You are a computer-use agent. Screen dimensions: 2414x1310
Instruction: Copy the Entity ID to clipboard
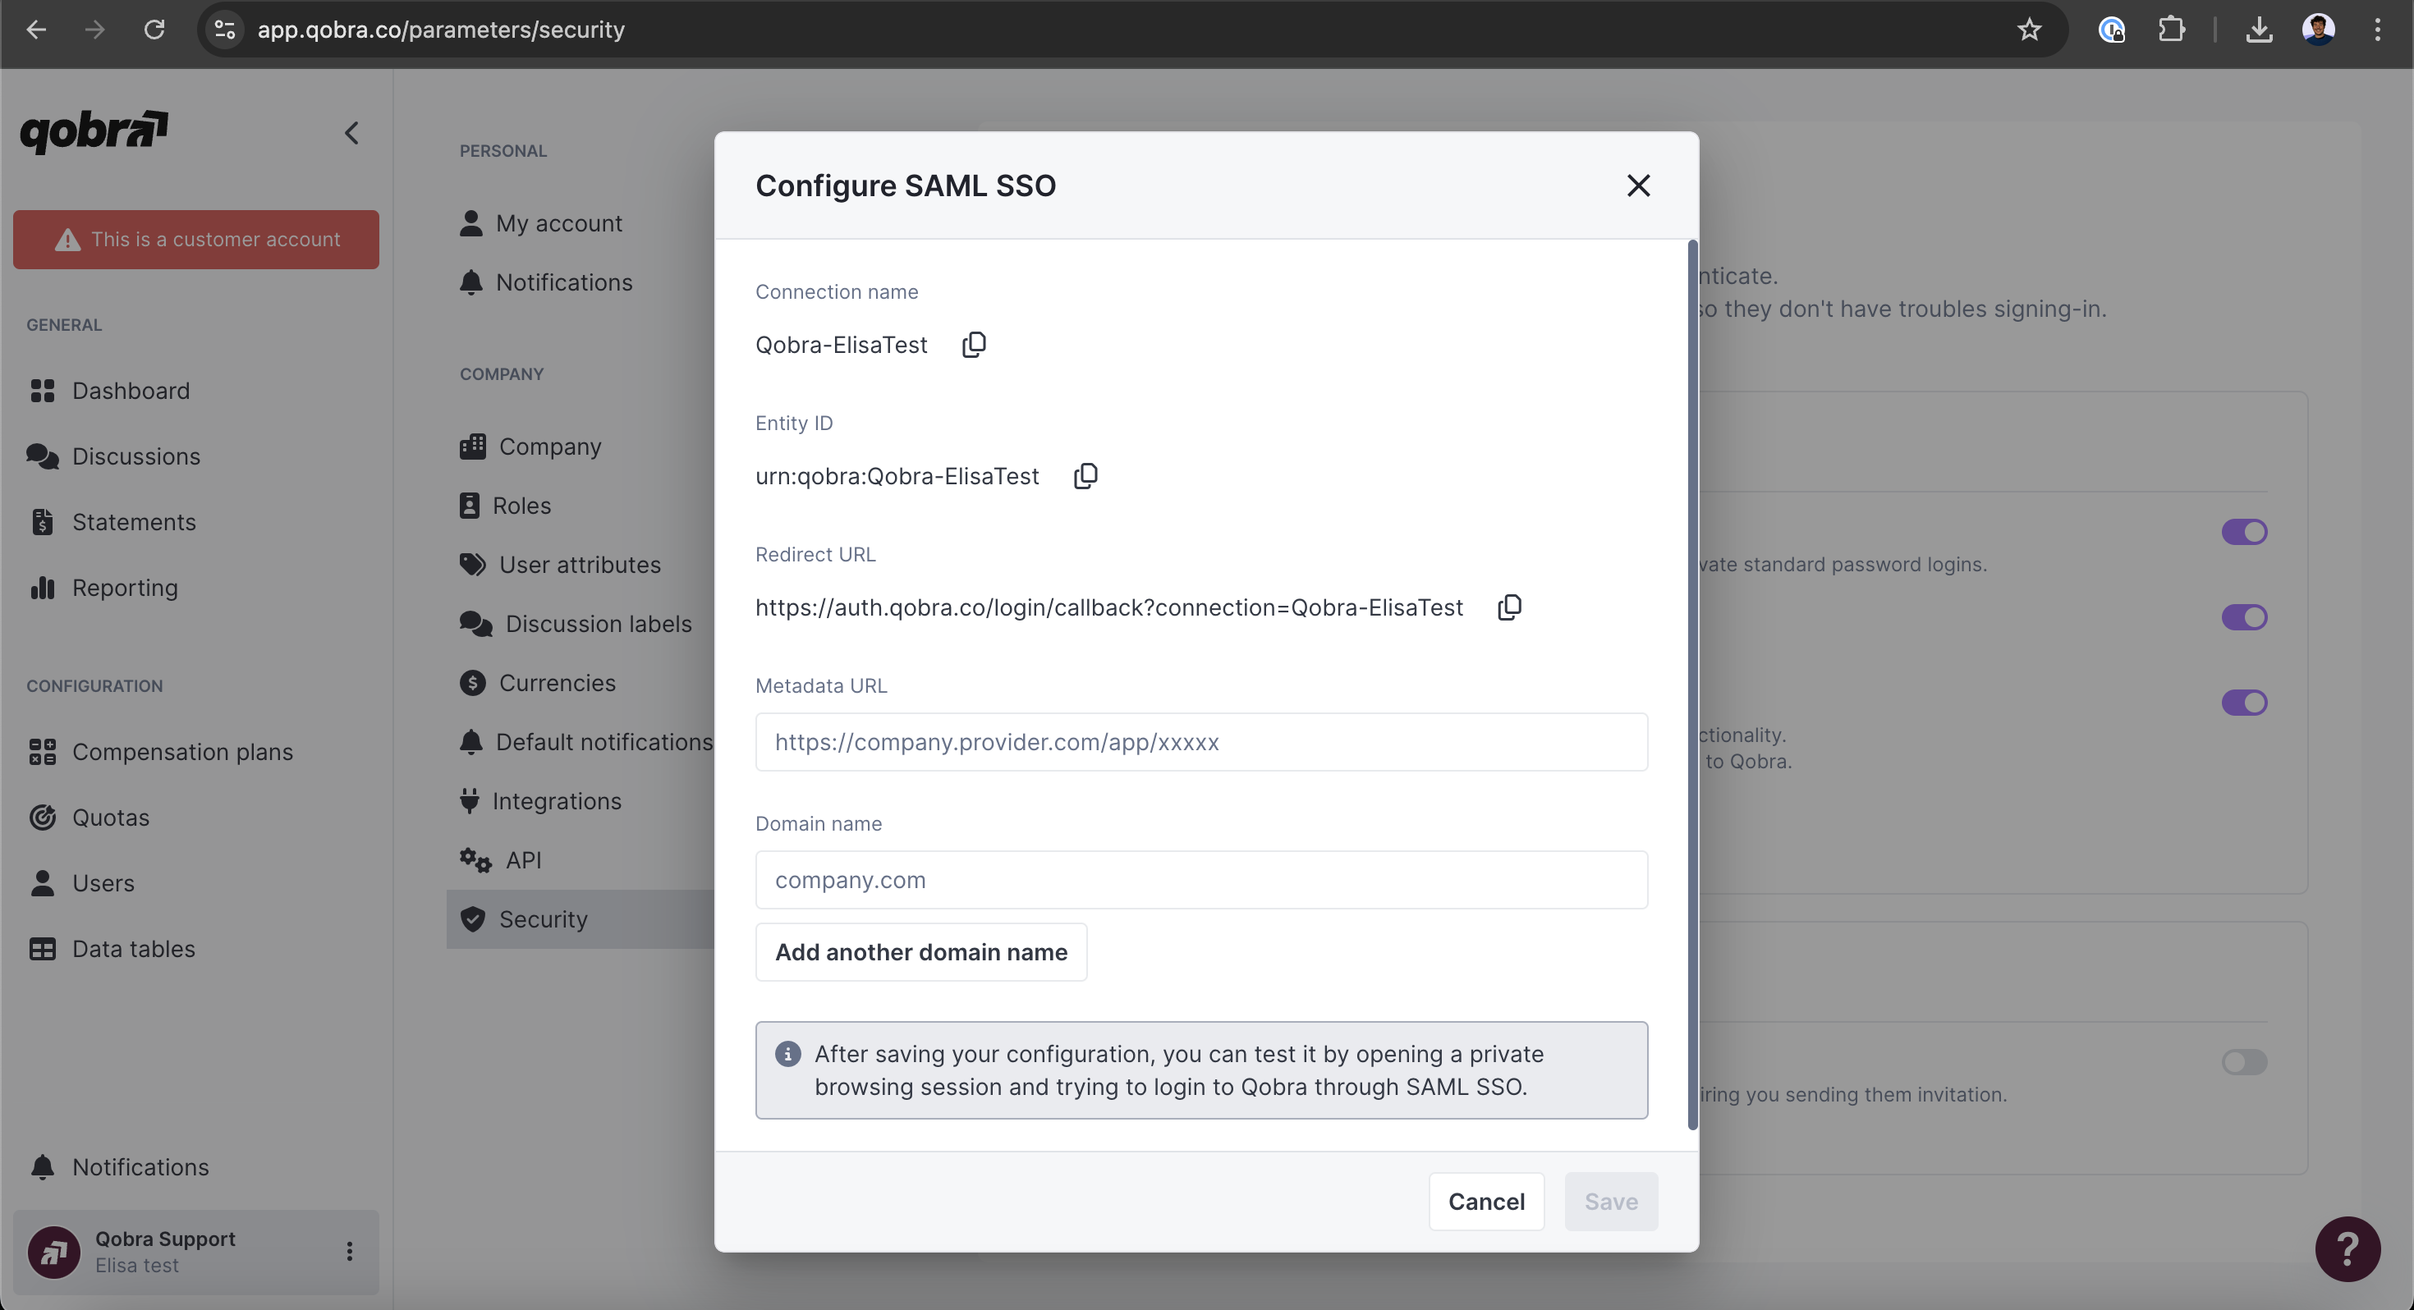(1085, 476)
